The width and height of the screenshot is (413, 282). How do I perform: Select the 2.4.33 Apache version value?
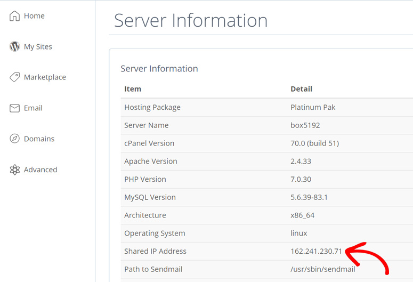click(x=301, y=162)
